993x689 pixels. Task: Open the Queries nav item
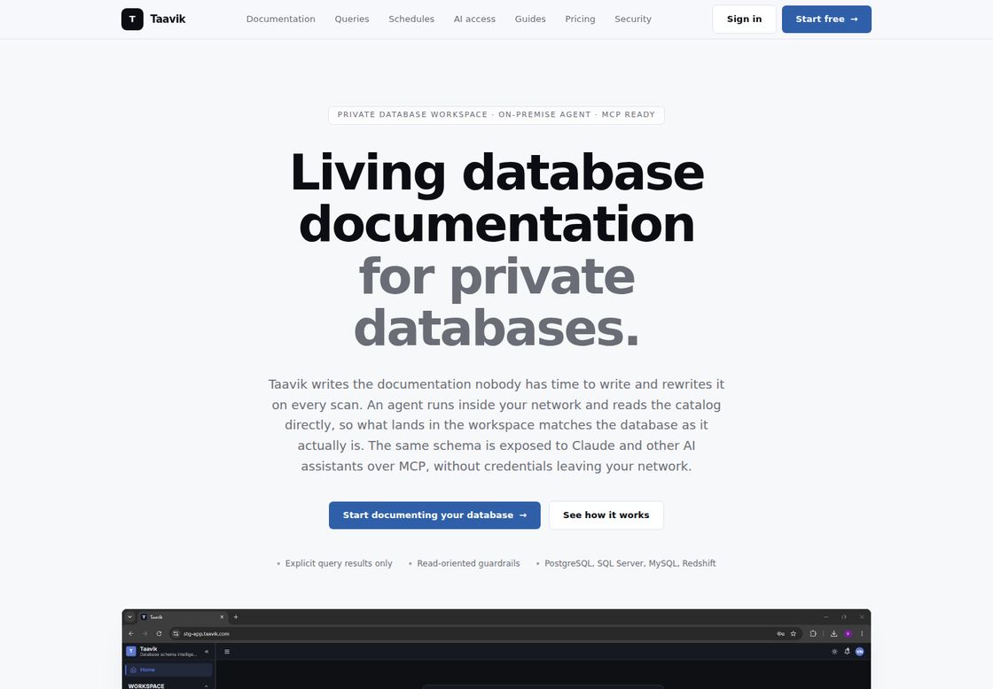click(x=352, y=19)
